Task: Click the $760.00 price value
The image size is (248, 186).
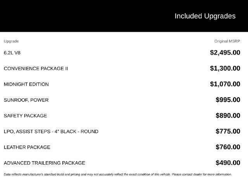Action: (228, 147)
